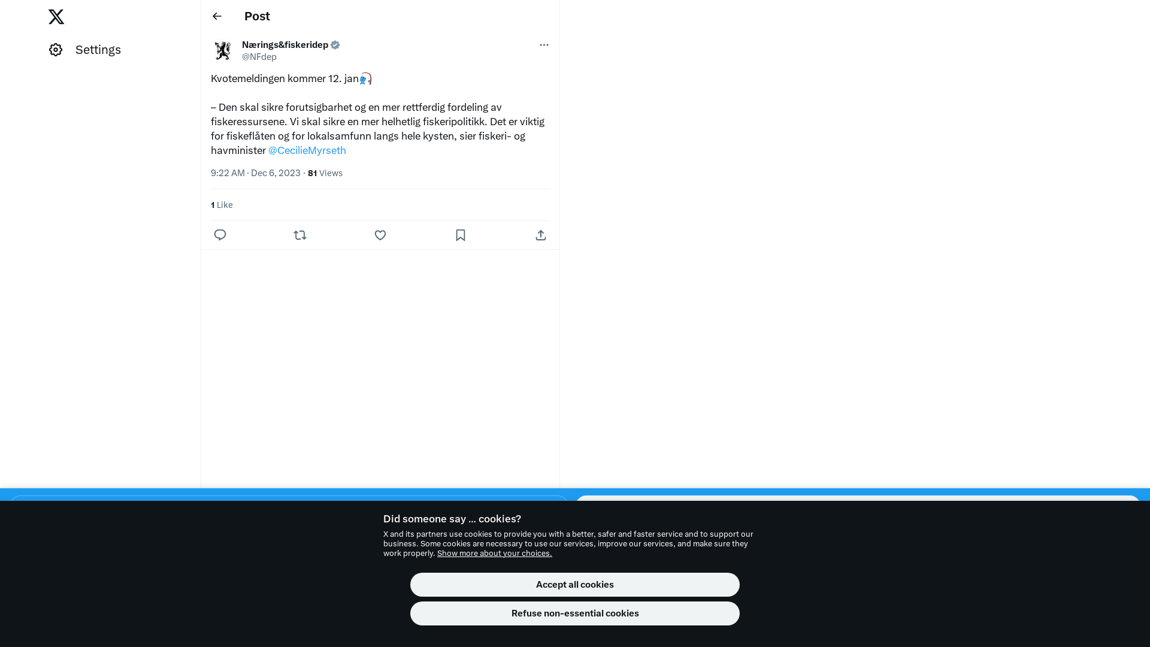
Task: Click Accept all cookies
Action: (575, 585)
